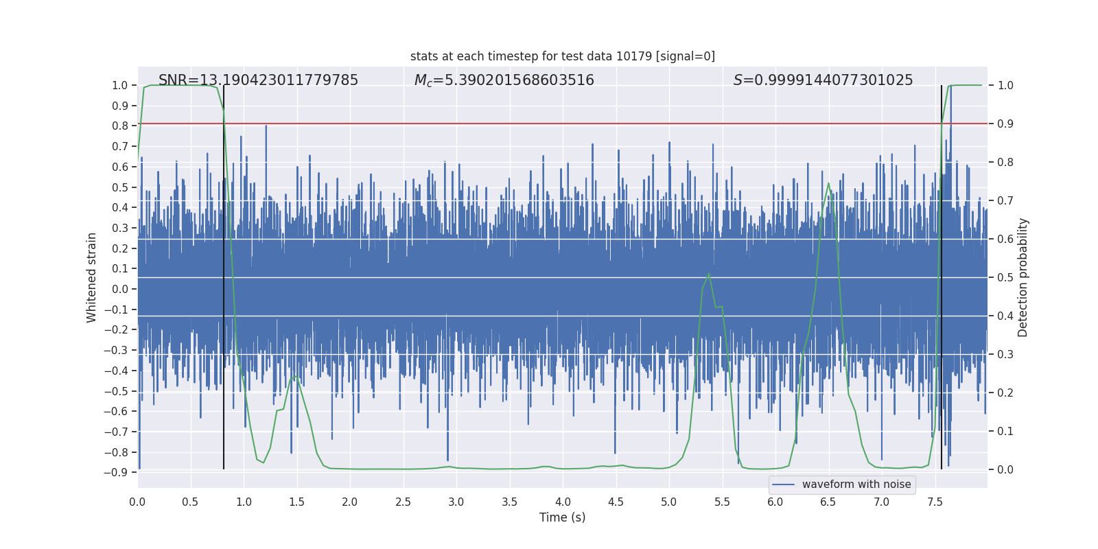Click the 0.9 tick on right probability axis
Viewport: 1098px width, 549px height.
pos(1005,124)
